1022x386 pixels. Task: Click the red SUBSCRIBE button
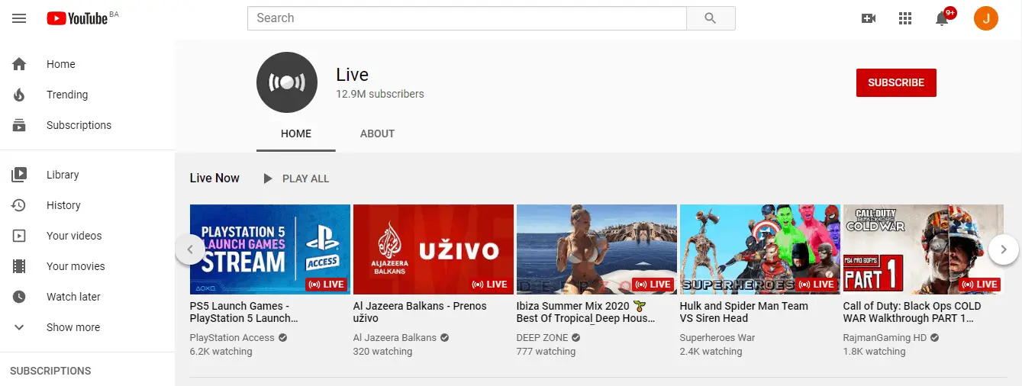pyautogui.click(x=896, y=82)
